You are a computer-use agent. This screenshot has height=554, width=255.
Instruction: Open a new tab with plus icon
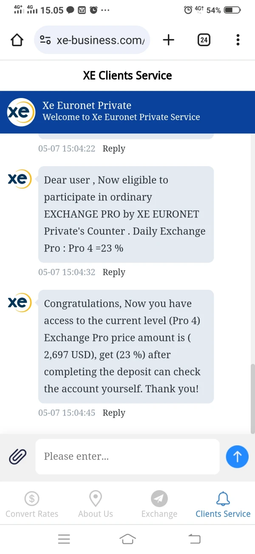click(x=169, y=40)
